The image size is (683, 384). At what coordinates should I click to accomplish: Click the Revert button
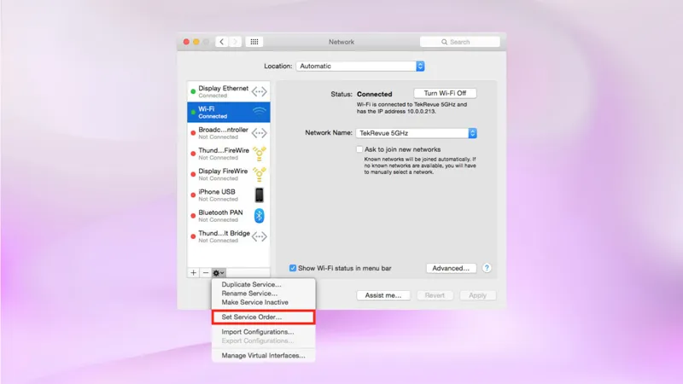(435, 295)
